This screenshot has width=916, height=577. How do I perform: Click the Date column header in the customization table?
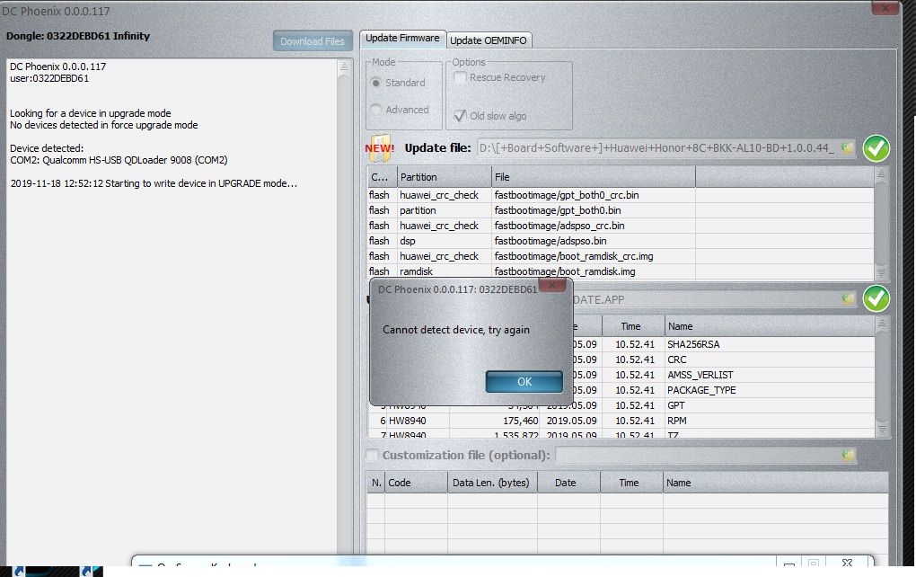[x=568, y=483]
